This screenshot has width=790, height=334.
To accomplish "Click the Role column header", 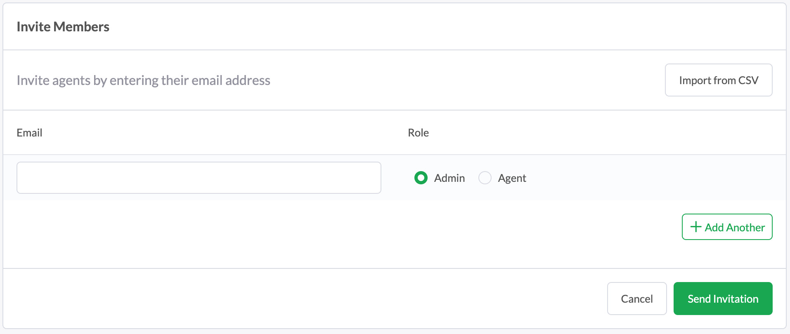I will 418,133.
